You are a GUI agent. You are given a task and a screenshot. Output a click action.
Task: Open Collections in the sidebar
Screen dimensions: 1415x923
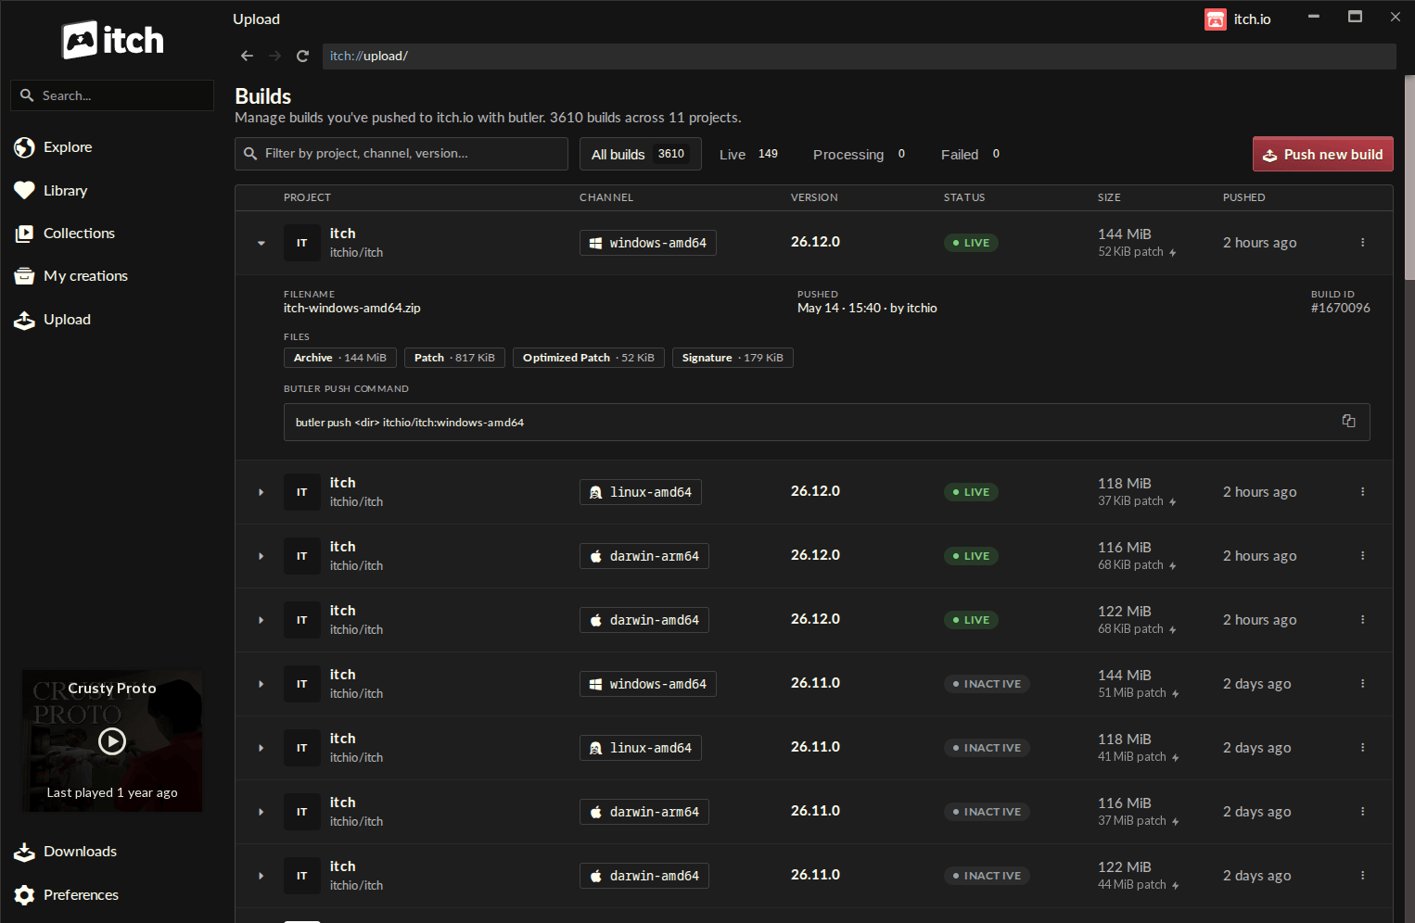coord(64,234)
